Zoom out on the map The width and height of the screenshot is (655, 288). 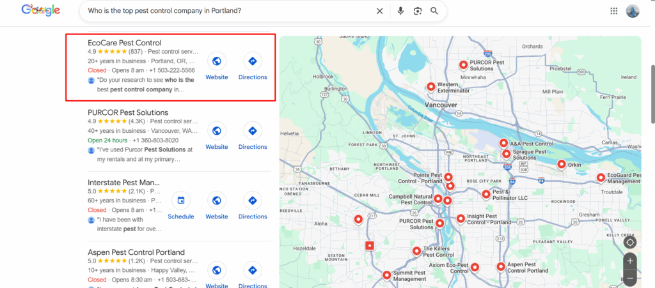point(630,278)
